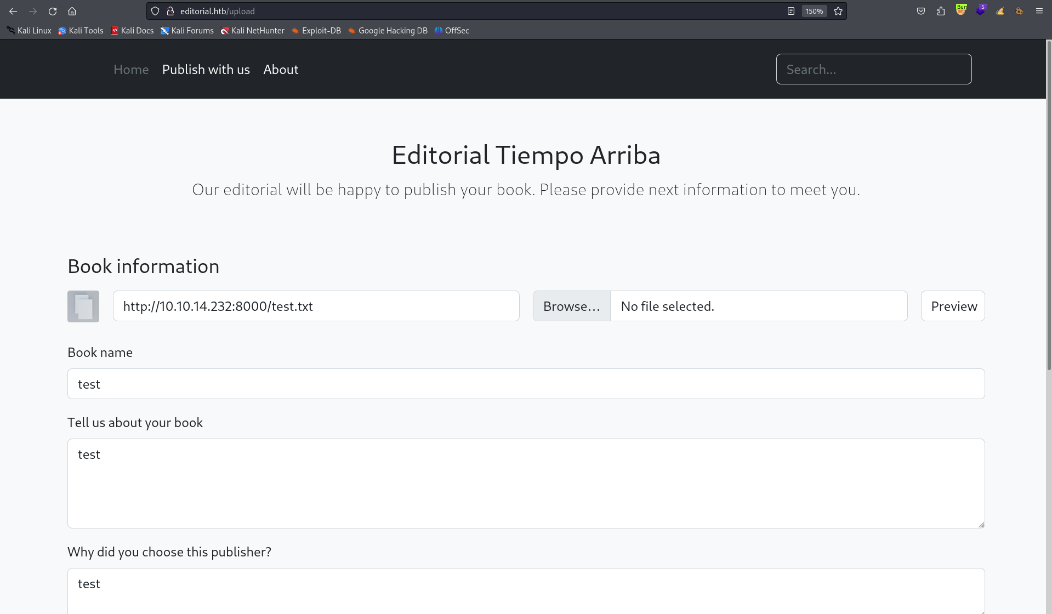Image resolution: width=1052 pixels, height=614 pixels.
Task: Open the Burp proxy extension icon
Action: click(x=961, y=10)
